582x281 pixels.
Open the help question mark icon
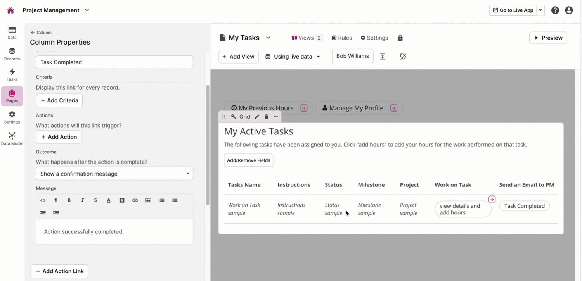(x=555, y=10)
